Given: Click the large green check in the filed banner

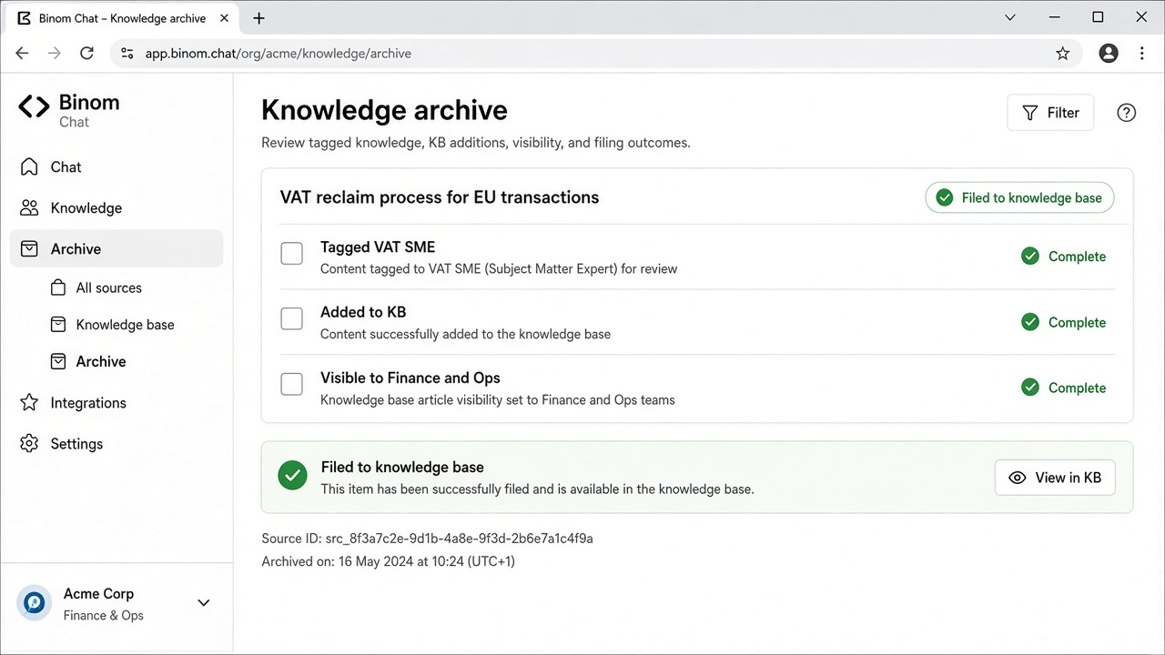Looking at the screenshot, I should pos(292,476).
